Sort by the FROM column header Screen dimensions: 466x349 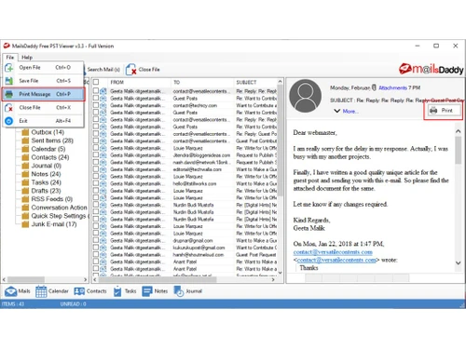point(140,82)
